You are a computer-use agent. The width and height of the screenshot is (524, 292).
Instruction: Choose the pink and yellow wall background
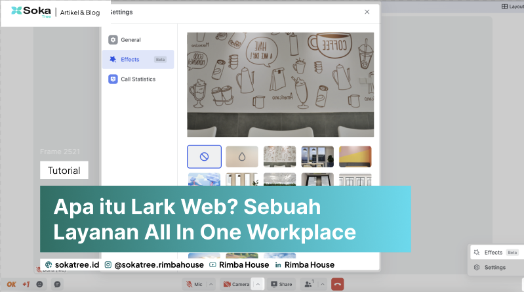tap(355, 157)
